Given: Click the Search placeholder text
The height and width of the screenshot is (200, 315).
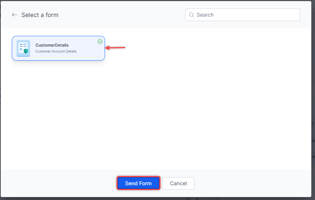Looking at the screenshot, I should coord(205,15).
